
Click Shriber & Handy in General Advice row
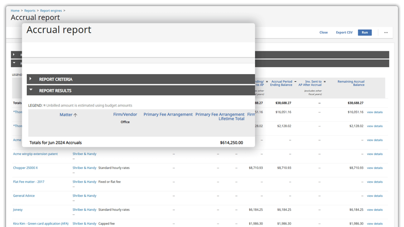click(84, 196)
